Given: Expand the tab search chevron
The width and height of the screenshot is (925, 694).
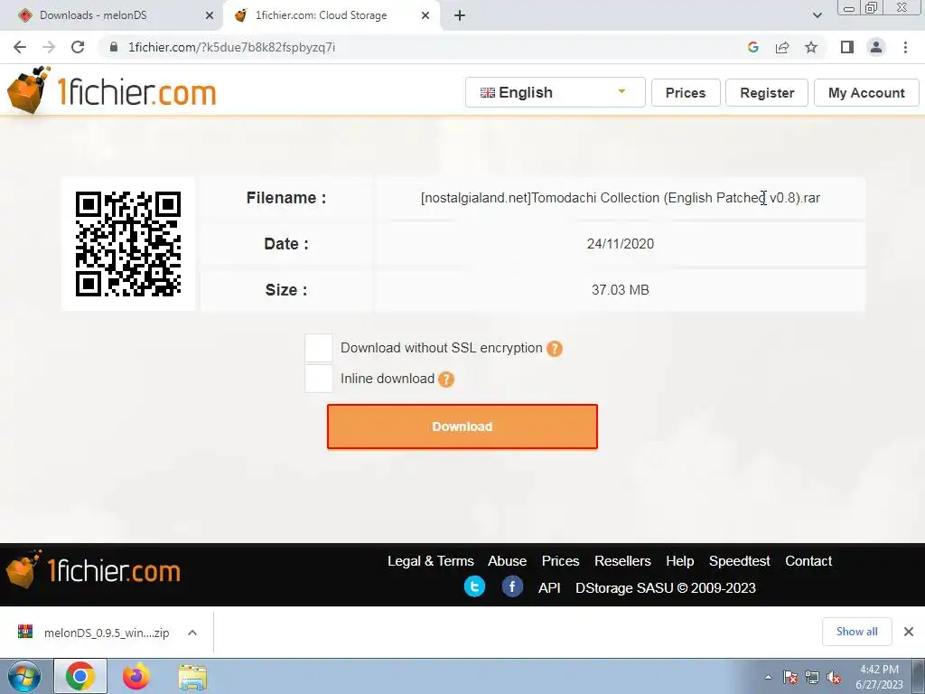Looking at the screenshot, I should pos(817,15).
